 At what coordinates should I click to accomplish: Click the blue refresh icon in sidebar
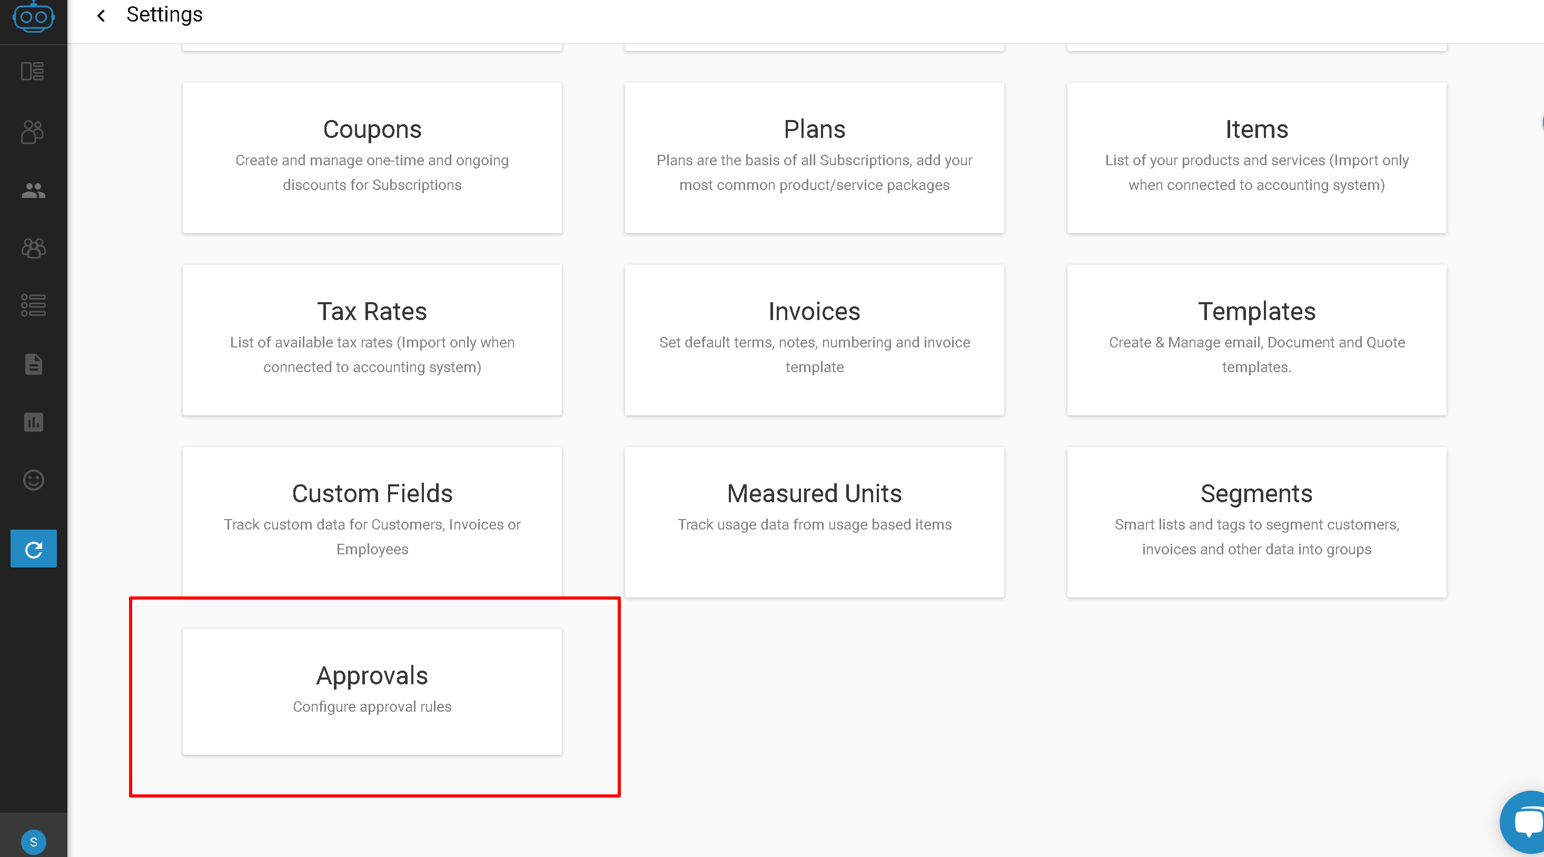pos(34,549)
